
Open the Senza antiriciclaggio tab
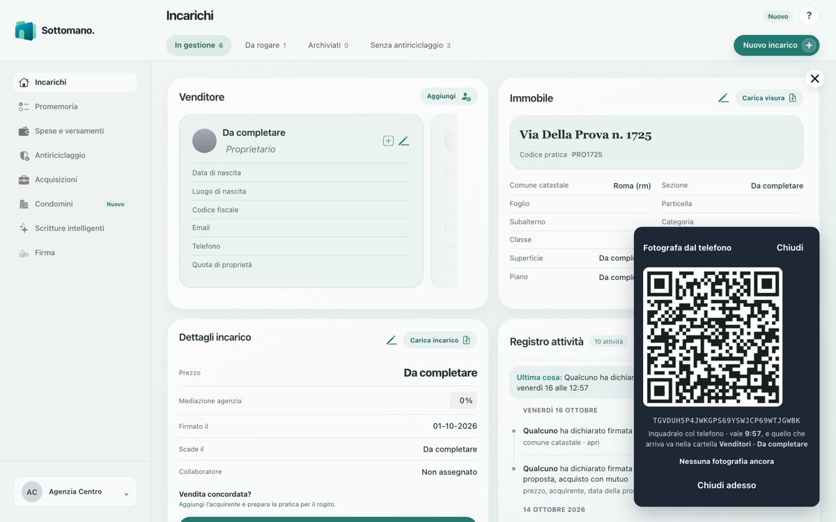(x=410, y=45)
